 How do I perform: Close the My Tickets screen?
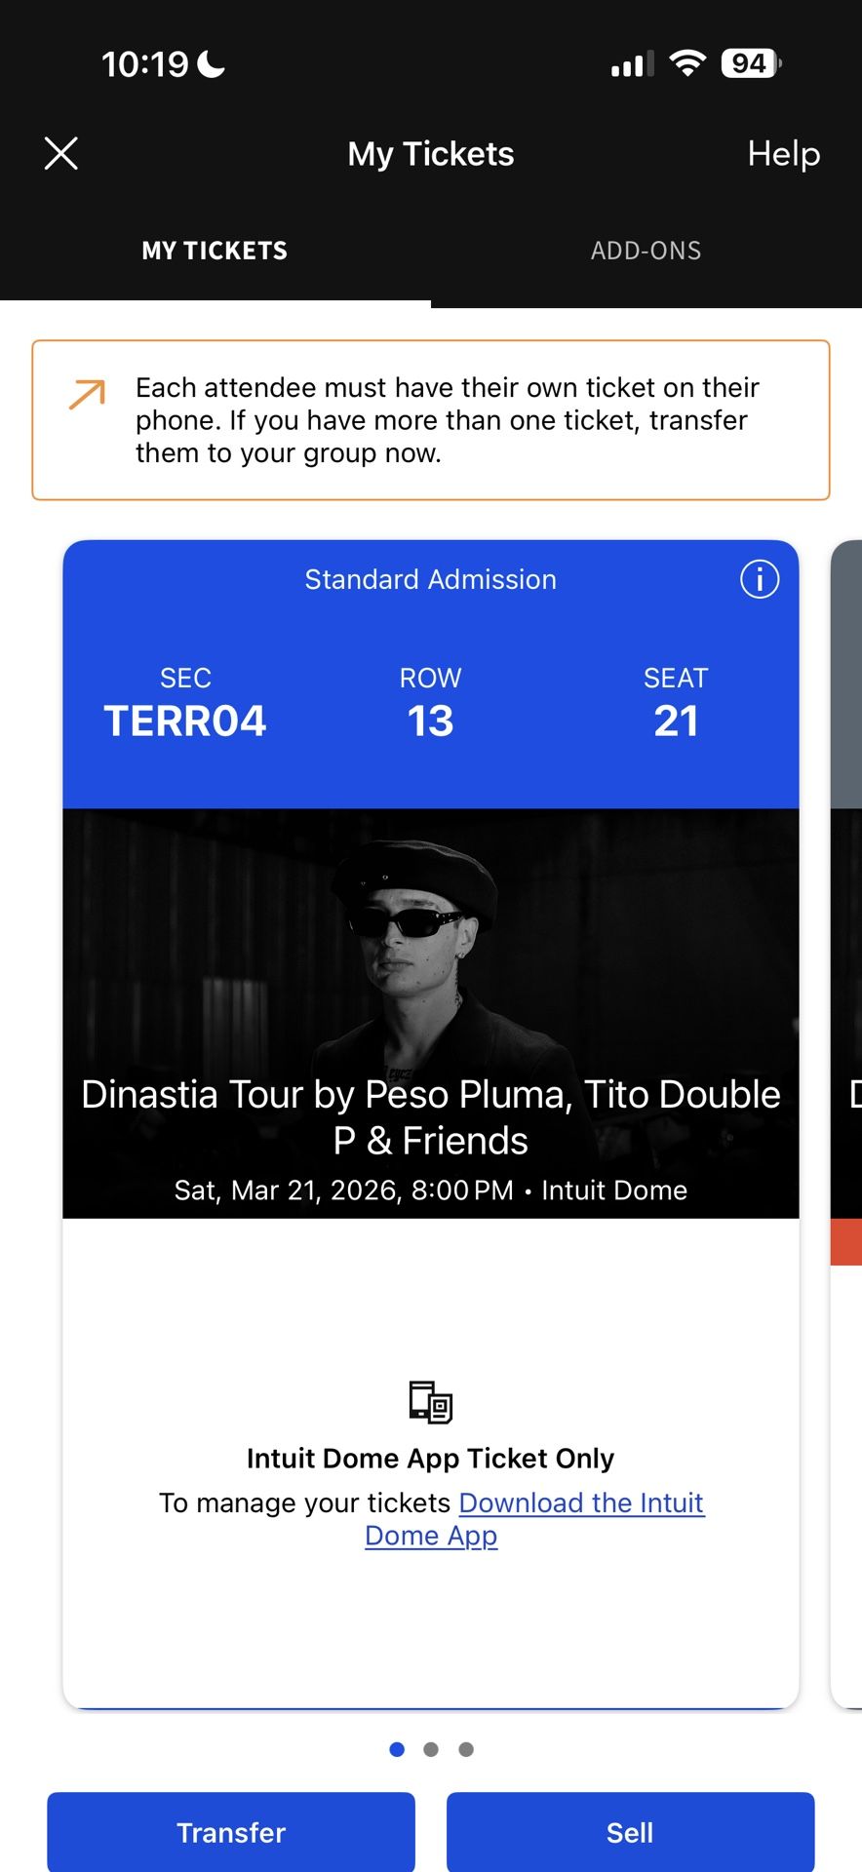[x=61, y=153]
